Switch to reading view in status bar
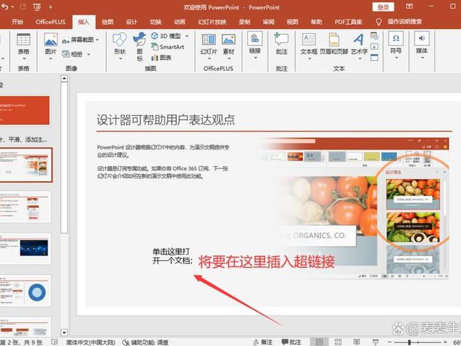 pos(357,342)
